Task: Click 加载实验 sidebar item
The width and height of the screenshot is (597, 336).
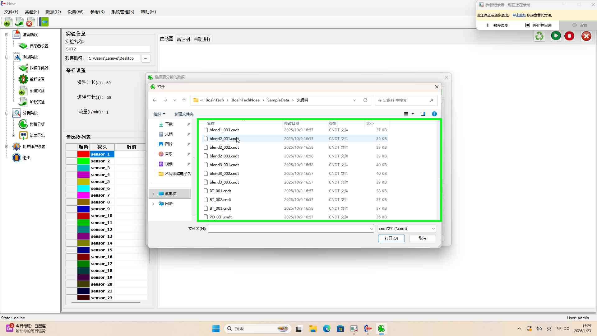Action: point(37,102)
